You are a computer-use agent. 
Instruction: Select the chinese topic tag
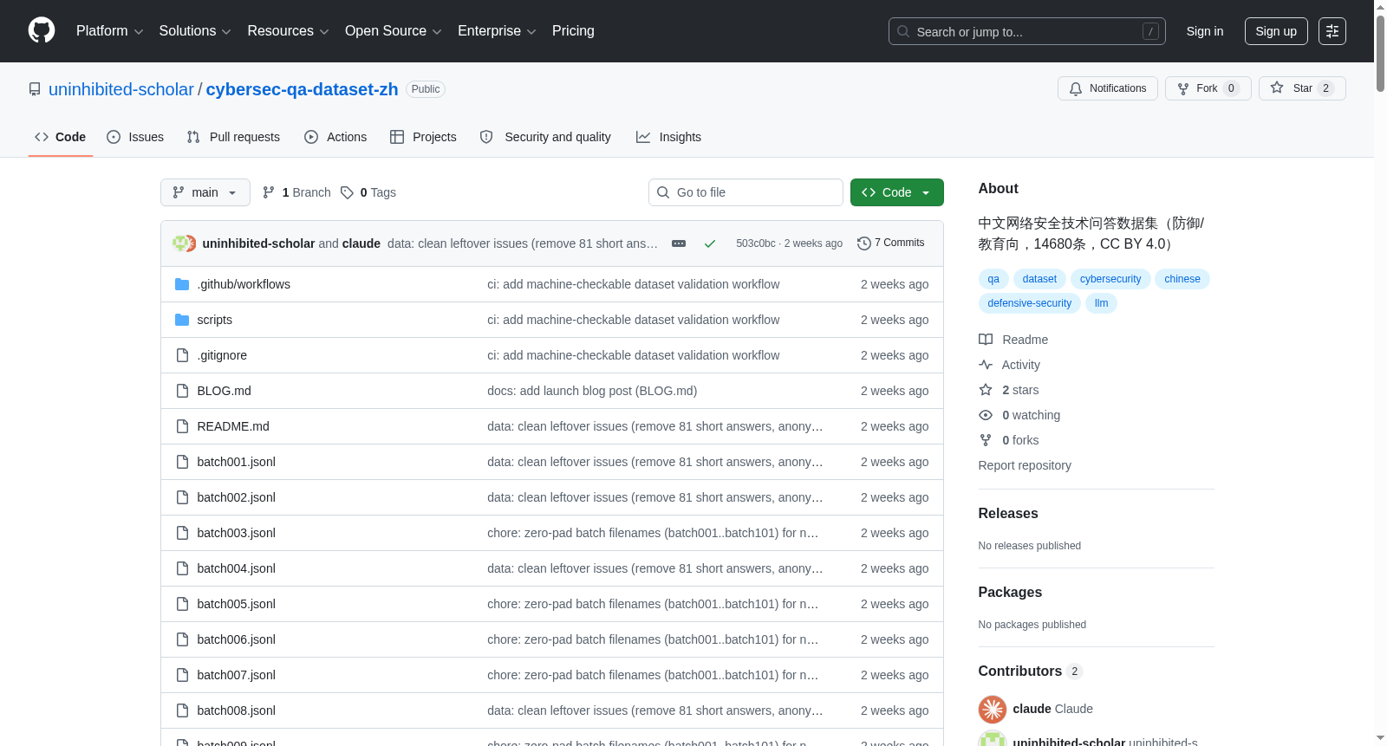click(1182, 279)
